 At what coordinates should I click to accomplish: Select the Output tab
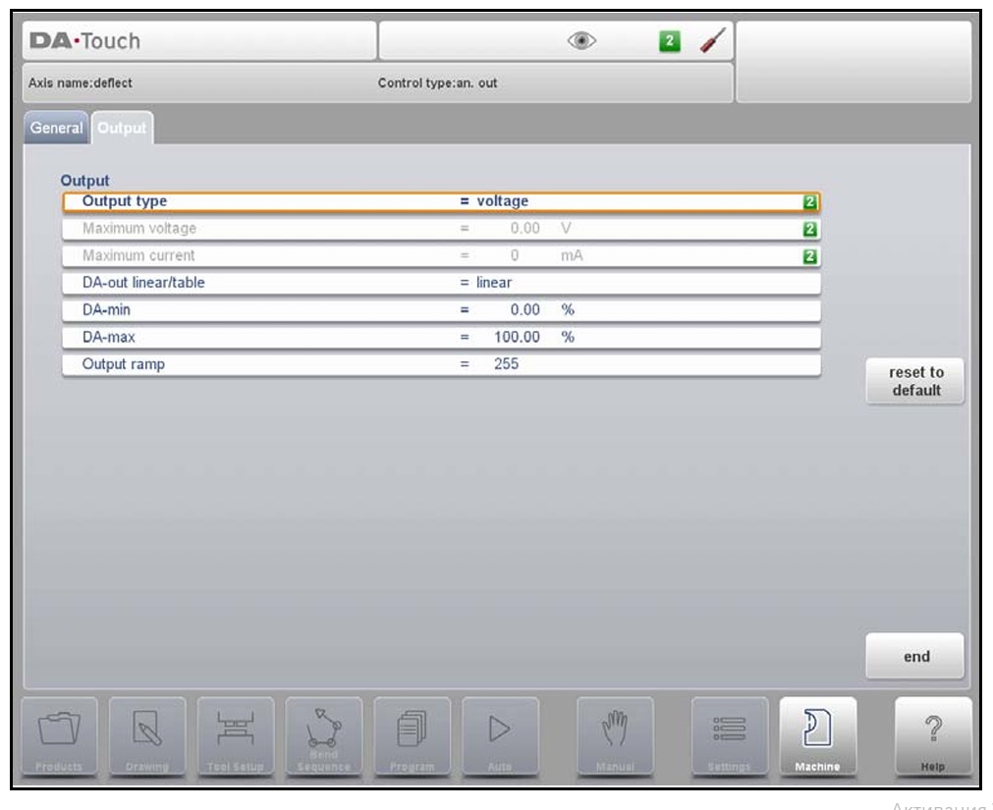click(123, 129)
